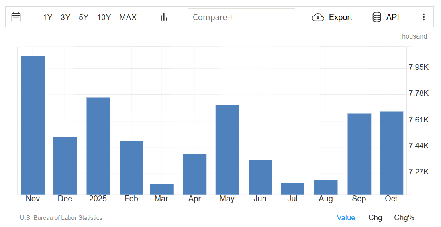The image size is (441, 227).
Task: Switch chart to Chg% view
Action: click(x=404, y=218)
